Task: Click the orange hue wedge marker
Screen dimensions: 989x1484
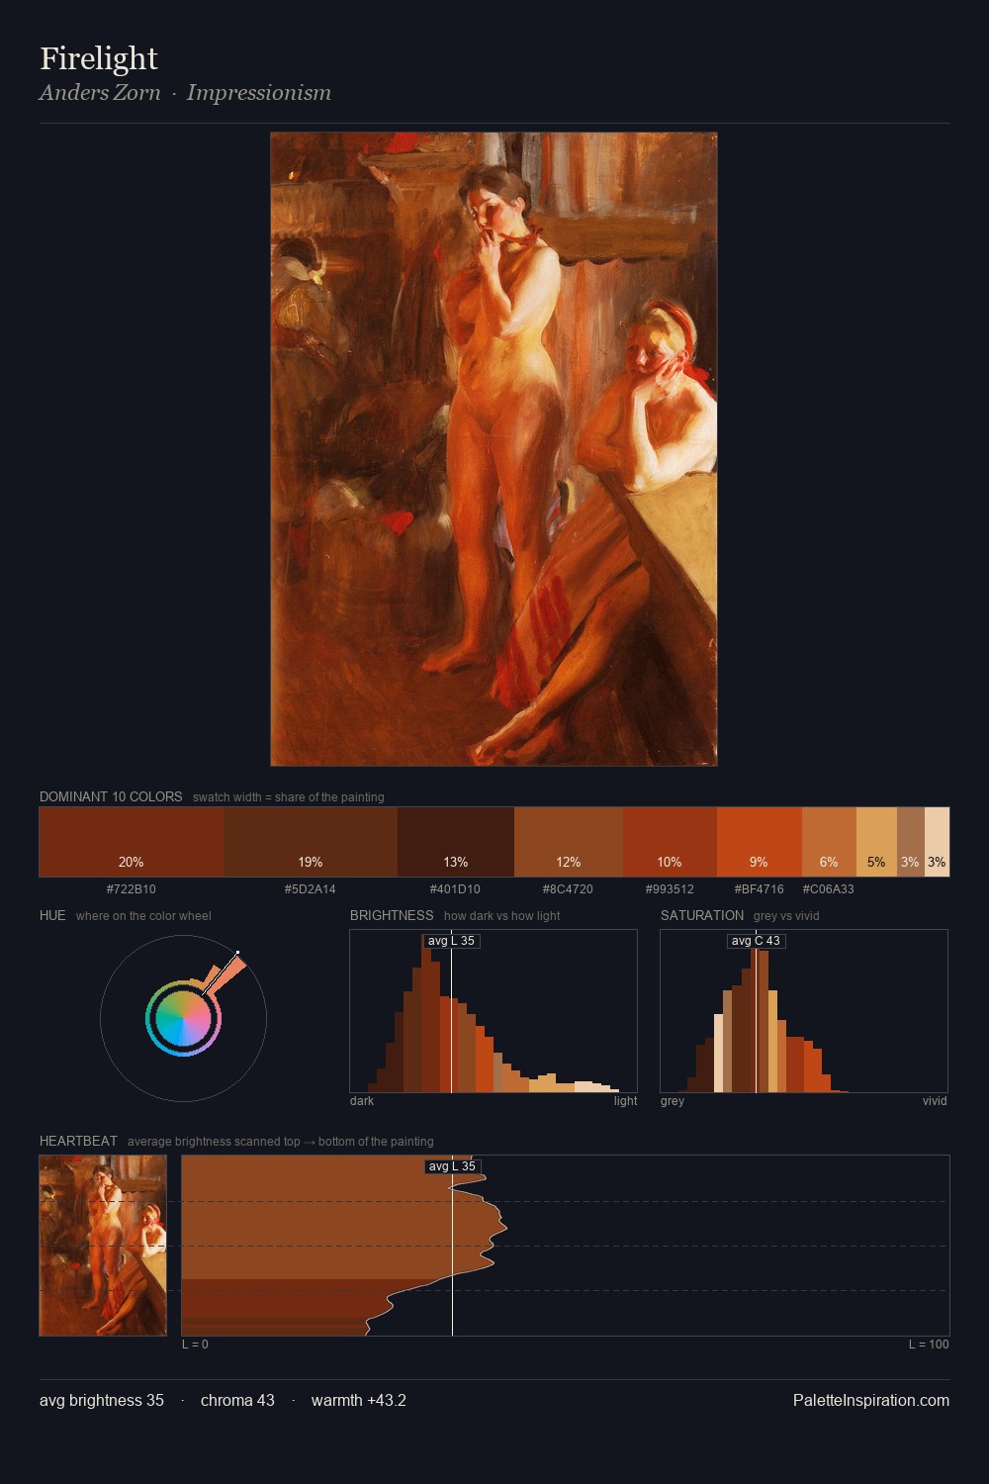Action: click(x=225, y=975)
